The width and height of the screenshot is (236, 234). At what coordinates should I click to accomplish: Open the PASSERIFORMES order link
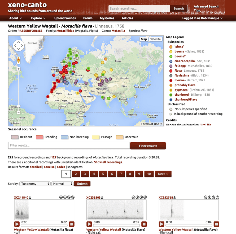(x=30, y=31)
